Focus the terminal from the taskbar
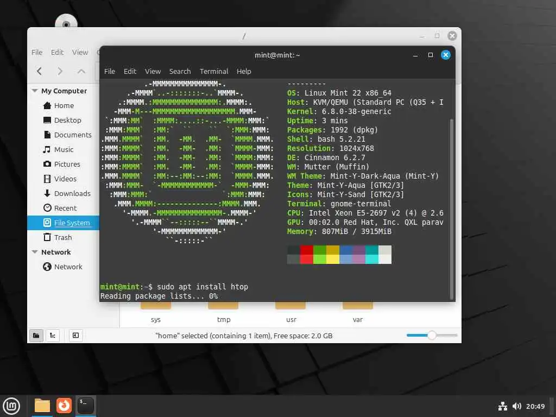Image resolution: width=556 pixels, height=417 pixels. (x=85, y=406)
